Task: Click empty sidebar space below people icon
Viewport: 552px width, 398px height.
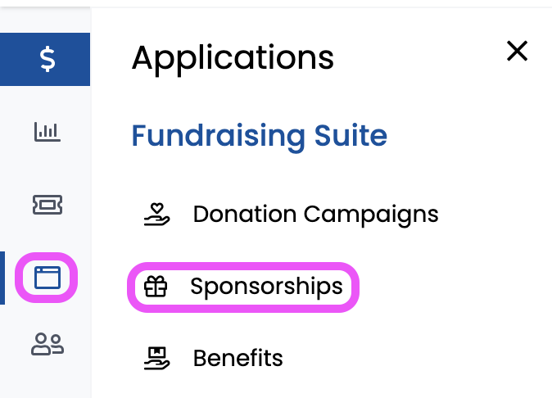Action: [x=46, y=378]
